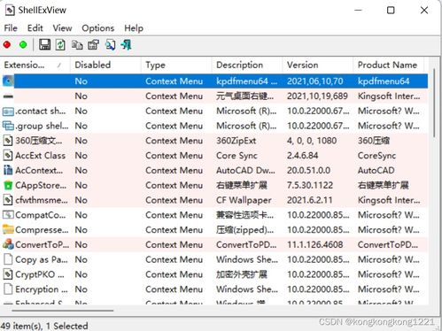
Task: Click the vertical scrollbar thumb
Action: coord(434,103)
